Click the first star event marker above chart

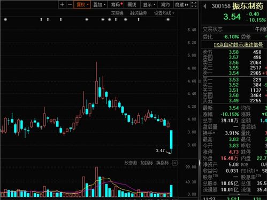[x=5, y=19]
